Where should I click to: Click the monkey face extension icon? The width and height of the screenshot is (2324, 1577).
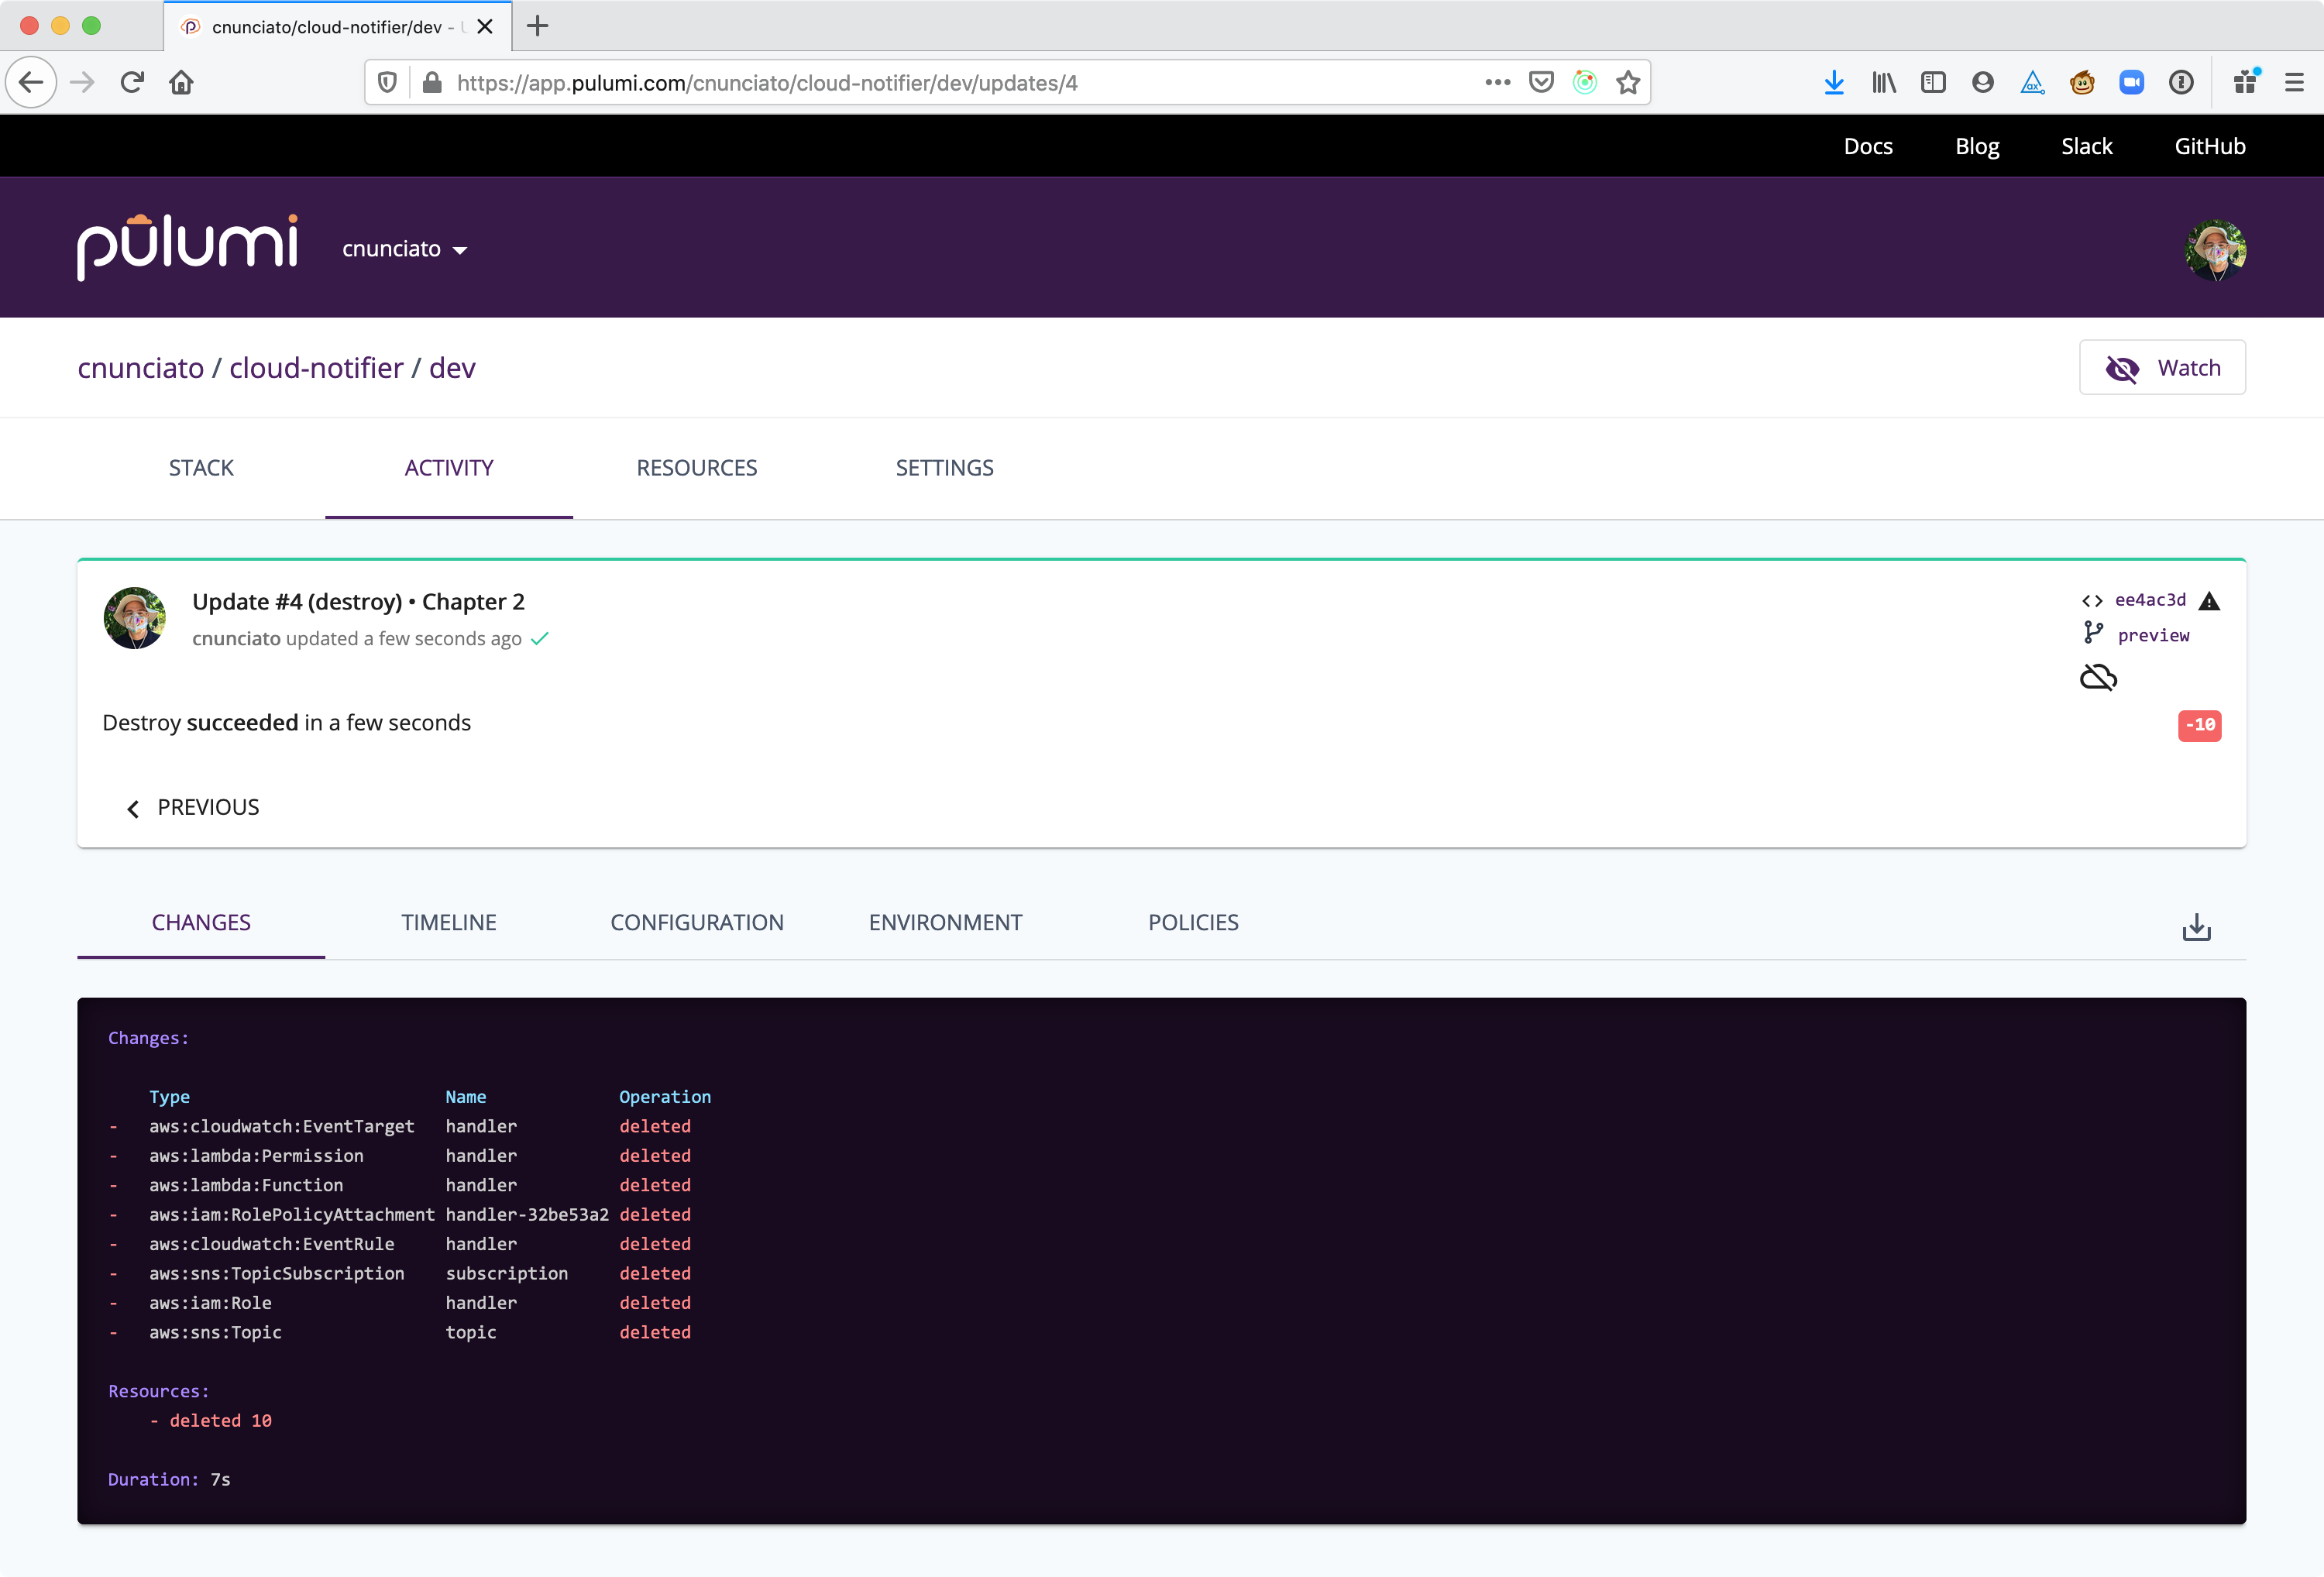click(2082, 82)
